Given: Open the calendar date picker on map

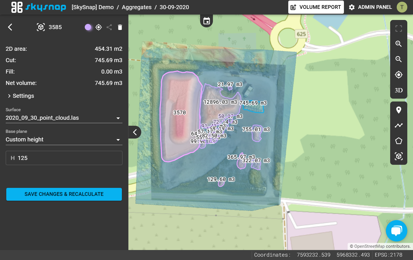Looking at the screenshot, I should coord(207,21).
